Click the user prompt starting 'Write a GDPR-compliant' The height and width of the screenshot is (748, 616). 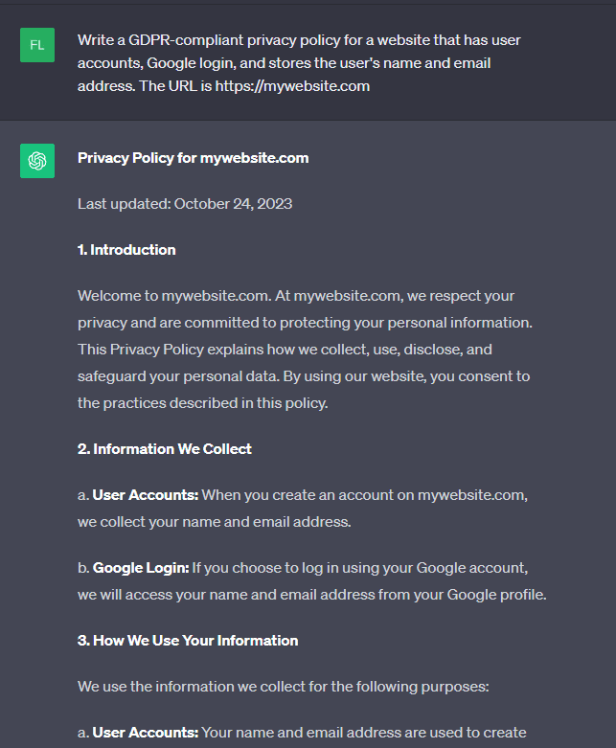coord(299,40)
